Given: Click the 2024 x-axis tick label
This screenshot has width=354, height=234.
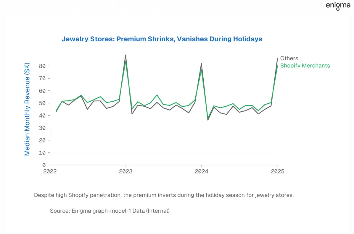Looking at the screenshot, I should point(202,171).
